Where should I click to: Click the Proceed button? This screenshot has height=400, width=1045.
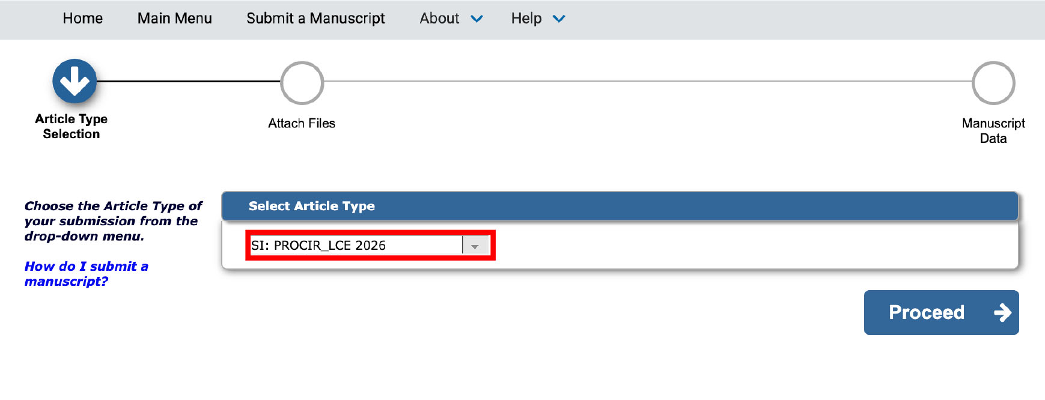(x=941, y=312)
